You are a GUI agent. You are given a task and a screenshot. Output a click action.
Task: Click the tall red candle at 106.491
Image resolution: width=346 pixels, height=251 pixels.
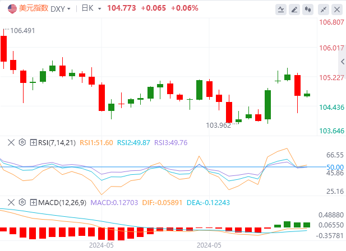click(3, 49)
